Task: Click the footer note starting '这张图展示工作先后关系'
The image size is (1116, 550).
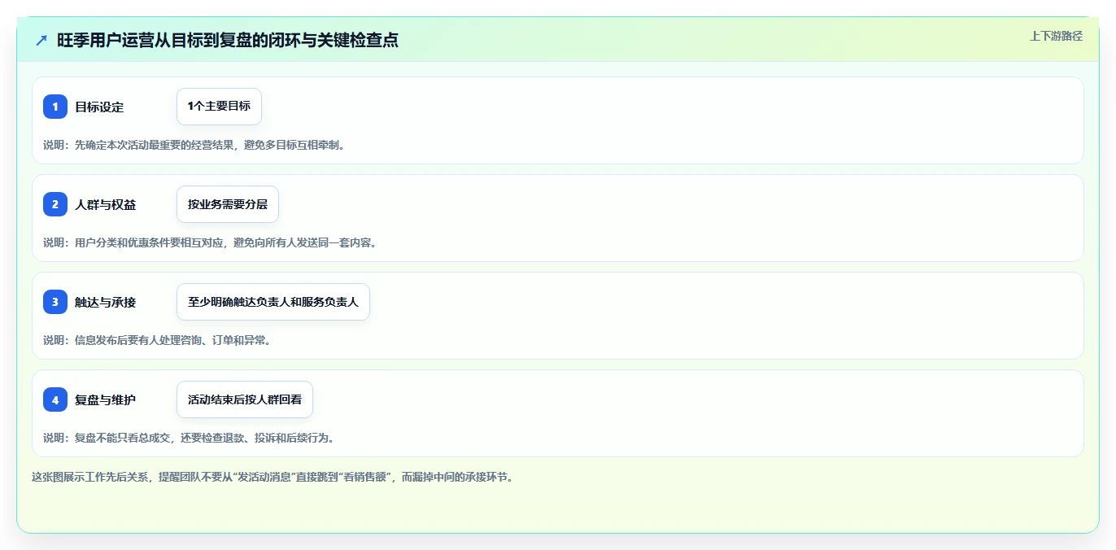Action: [272, 477]
